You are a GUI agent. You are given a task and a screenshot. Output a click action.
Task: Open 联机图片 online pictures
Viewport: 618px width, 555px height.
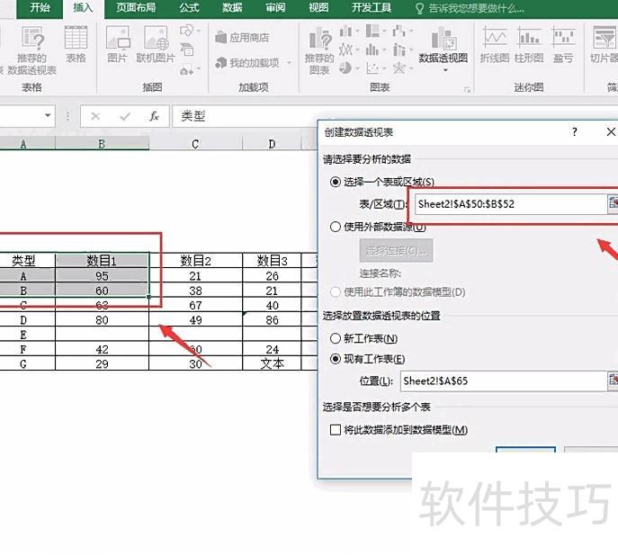tap(156, 45)
